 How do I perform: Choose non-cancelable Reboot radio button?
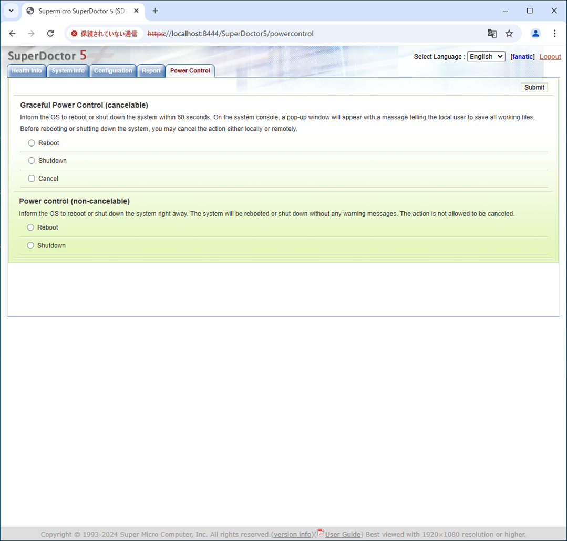click(x=30, y=227)
